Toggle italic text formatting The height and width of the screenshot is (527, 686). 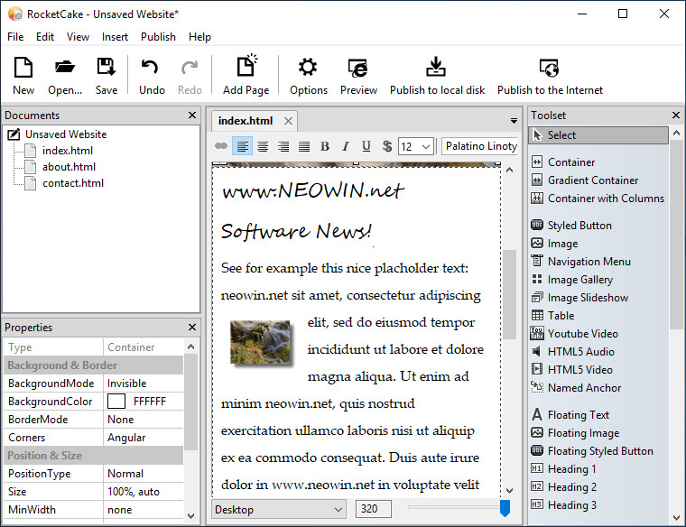pos(346,146)
